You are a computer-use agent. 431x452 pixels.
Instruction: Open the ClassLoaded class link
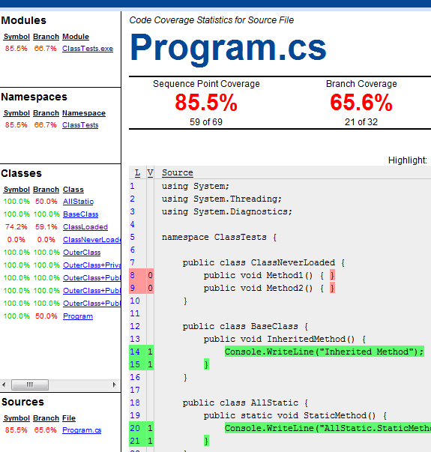[x=85, y=227]
